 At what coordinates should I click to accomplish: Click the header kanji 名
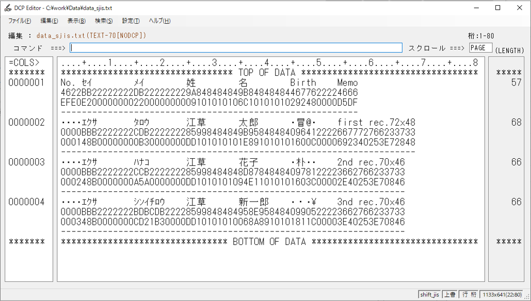coord(244,83)
